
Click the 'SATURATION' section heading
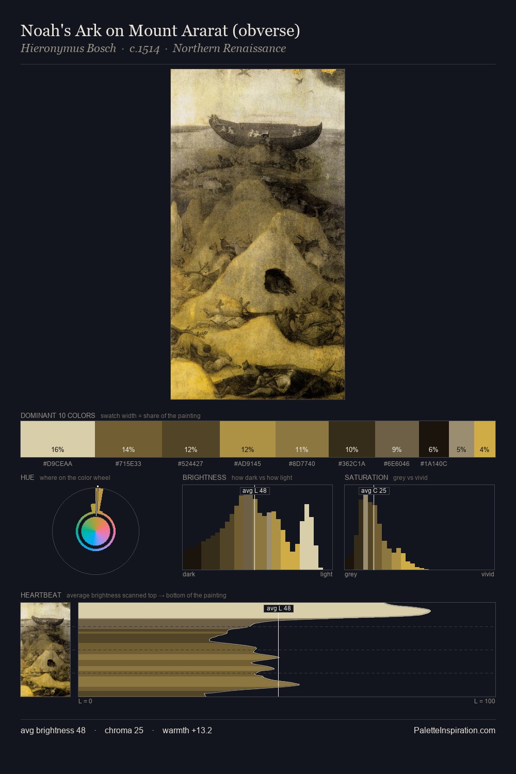pyautogui.click(x=366, y=477)
